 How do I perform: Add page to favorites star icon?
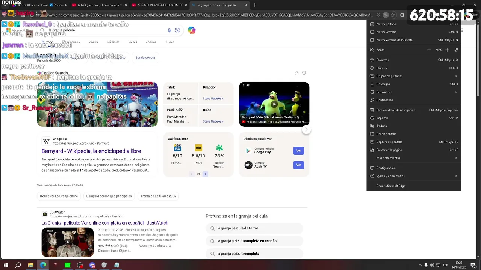[393, 15]
